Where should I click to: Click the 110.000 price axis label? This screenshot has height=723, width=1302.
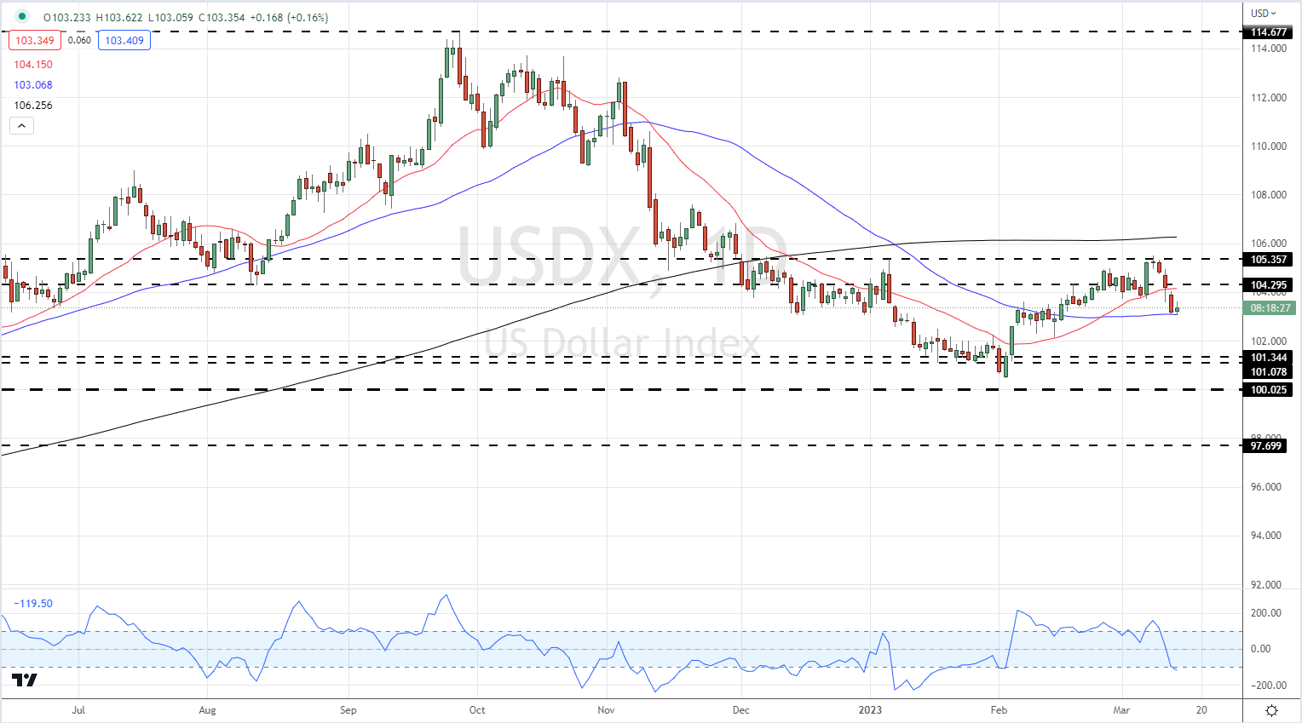coord(1269,146)
